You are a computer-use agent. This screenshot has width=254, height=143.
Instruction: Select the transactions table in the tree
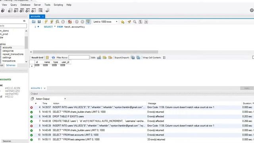coord(9,61)
